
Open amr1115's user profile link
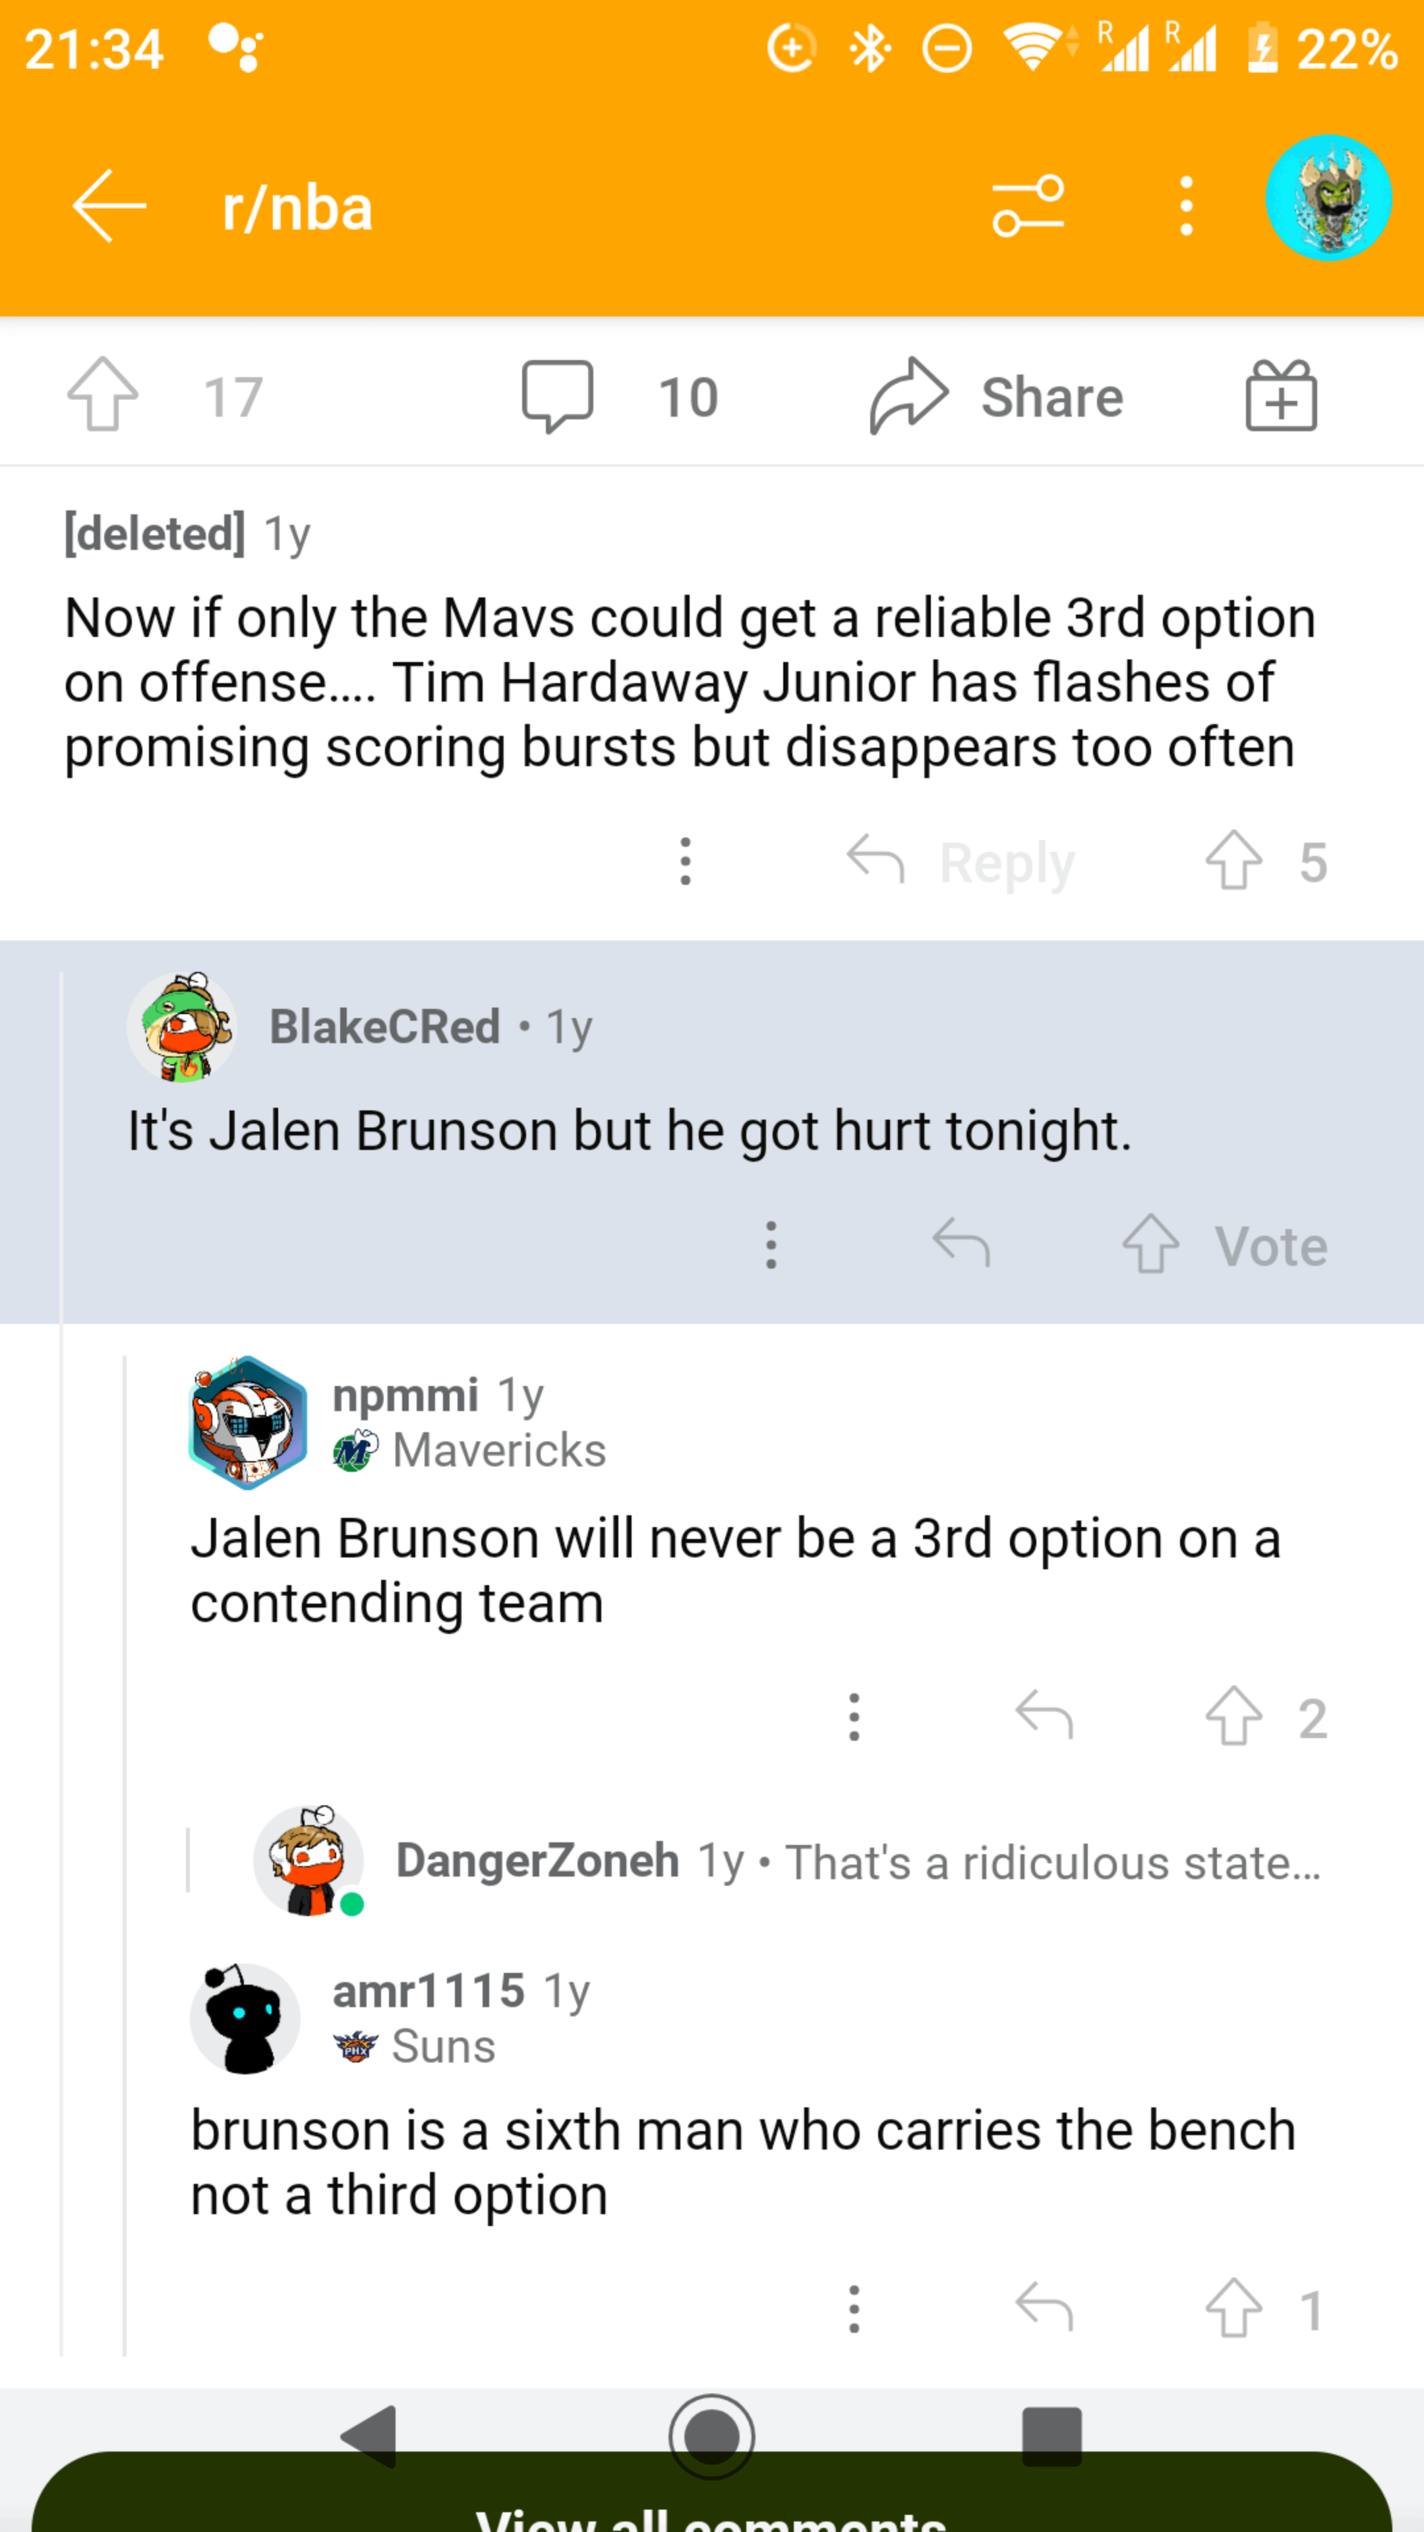click(x=429, y=1991)
